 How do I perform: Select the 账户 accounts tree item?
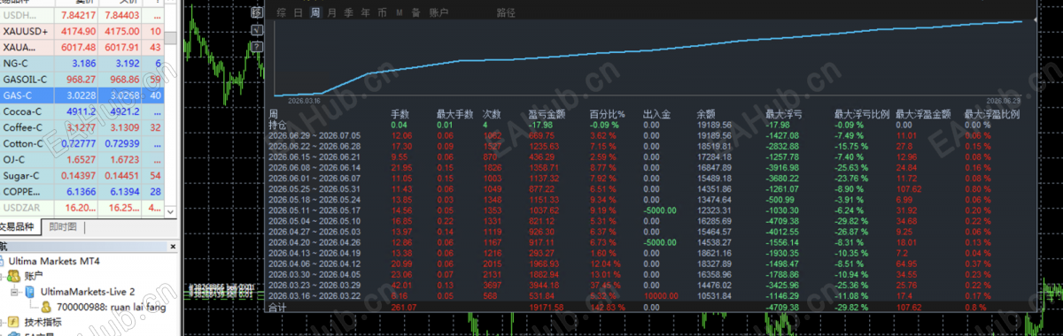coord(35,277)
